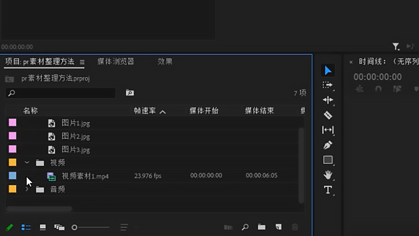Screen dimensions: 419x236
Task: Click the Find magnifier icon
Action: 245,227
